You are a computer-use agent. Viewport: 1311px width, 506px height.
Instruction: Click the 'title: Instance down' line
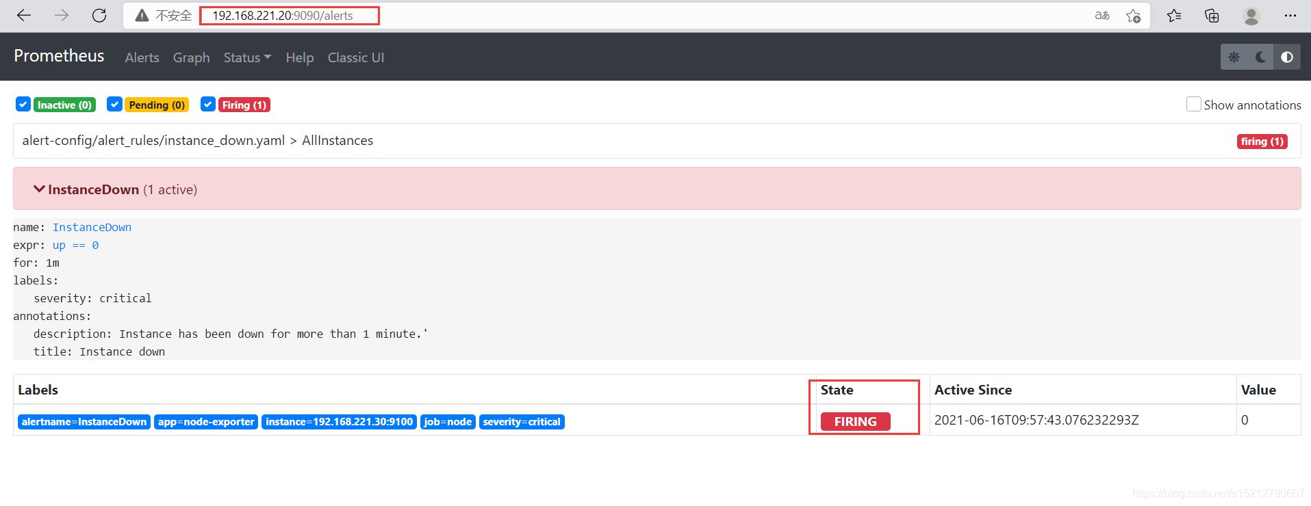[99, 351]
